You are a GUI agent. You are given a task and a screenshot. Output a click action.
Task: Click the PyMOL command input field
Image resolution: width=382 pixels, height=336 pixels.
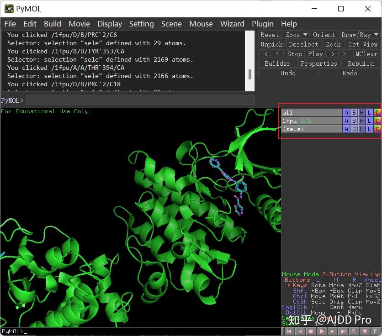coord(137,100)
